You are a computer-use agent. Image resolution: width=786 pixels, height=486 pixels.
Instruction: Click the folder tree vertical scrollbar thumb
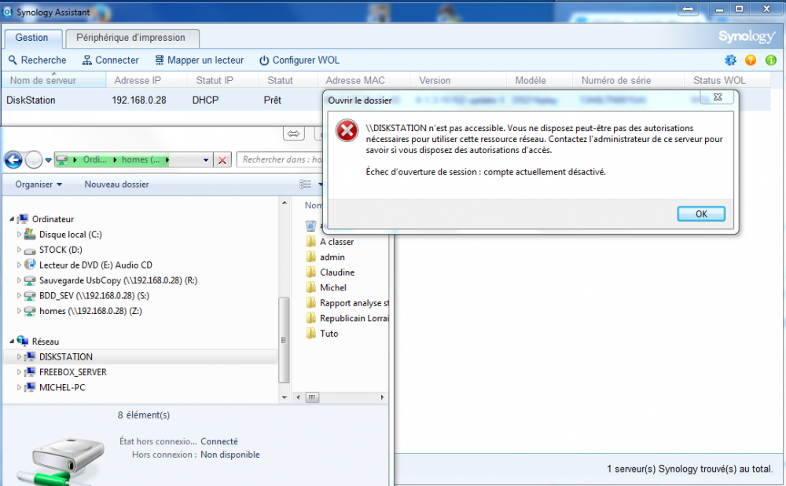tap(284, 340)
